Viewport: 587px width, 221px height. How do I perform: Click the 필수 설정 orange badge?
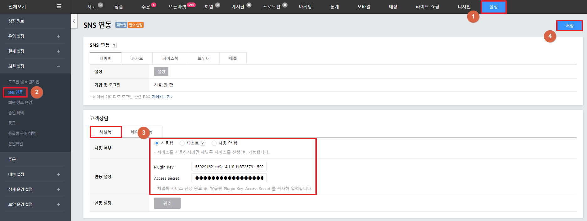coord(135,25)
